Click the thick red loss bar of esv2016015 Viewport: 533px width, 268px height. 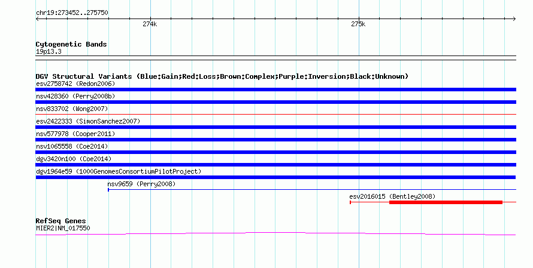pyautogui.click(x=446, y=202)
